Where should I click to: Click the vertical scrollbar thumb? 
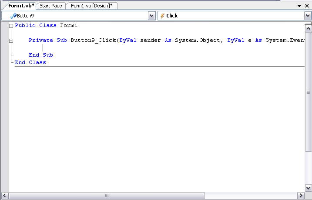308,92
